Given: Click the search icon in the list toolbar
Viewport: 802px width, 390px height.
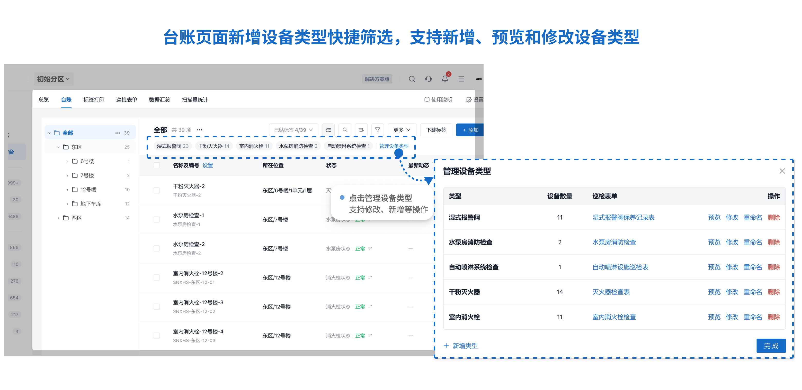Looking at the screenshot, I should pos(345,130).
